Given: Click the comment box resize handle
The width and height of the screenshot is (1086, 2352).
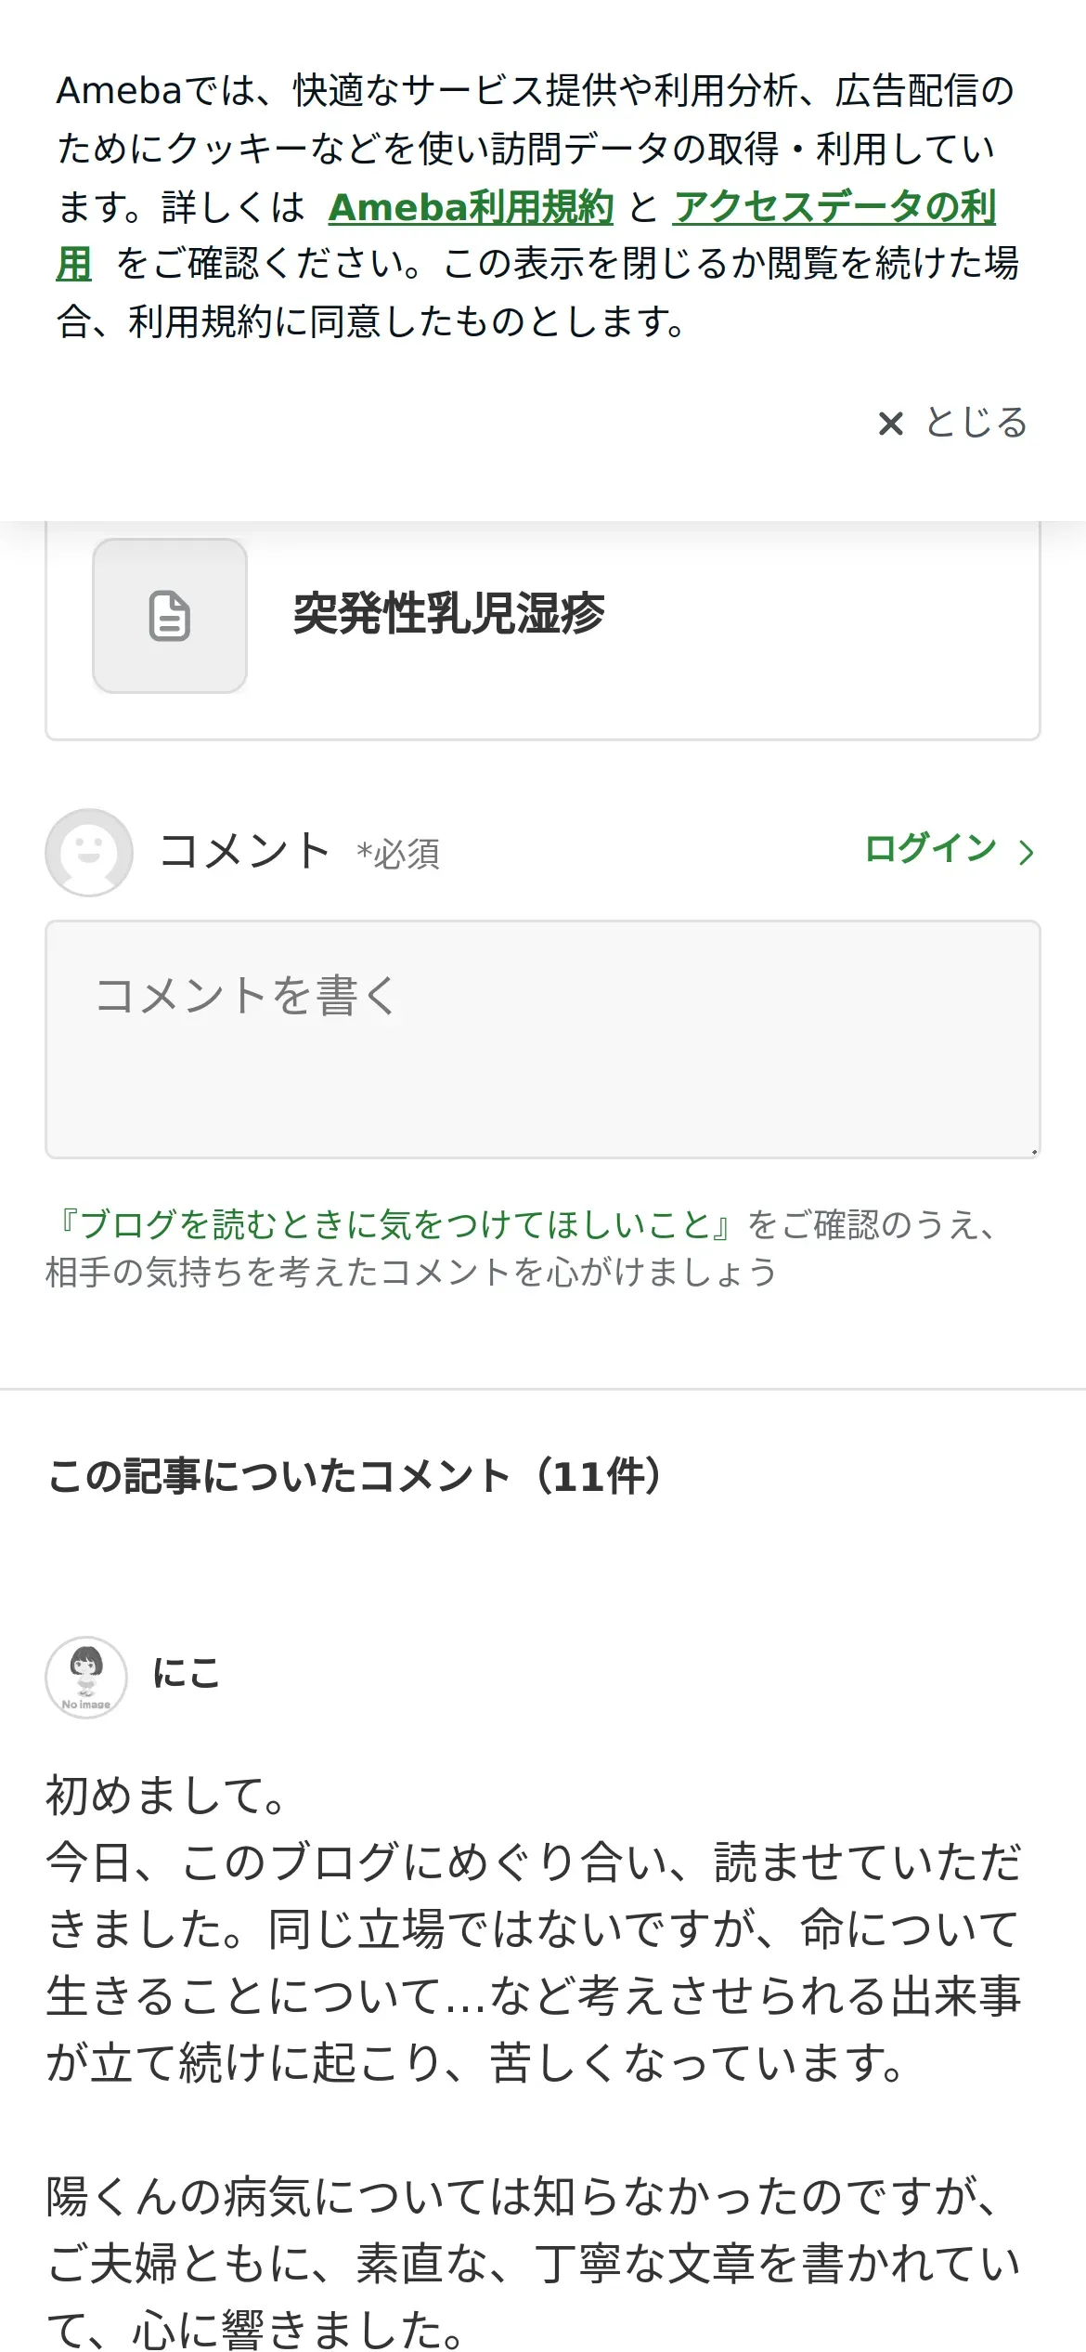Looking at the screenshot, I should click(x=1032, y=1150).
